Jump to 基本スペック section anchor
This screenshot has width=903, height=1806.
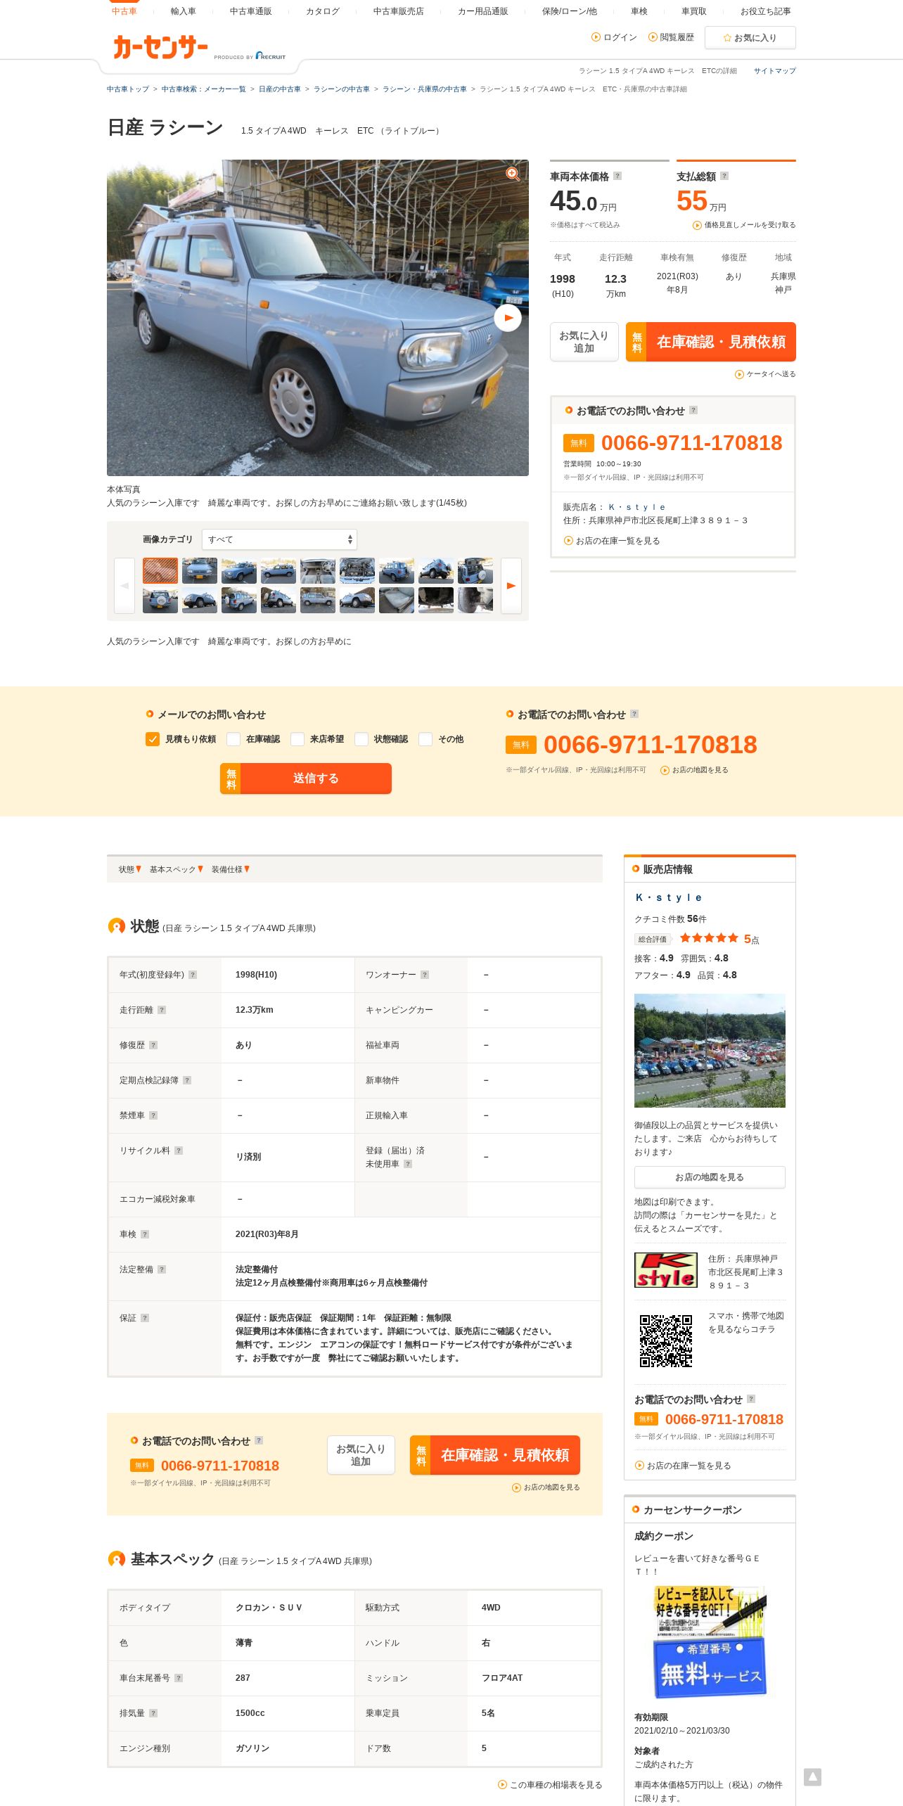[x=177, y=870]
